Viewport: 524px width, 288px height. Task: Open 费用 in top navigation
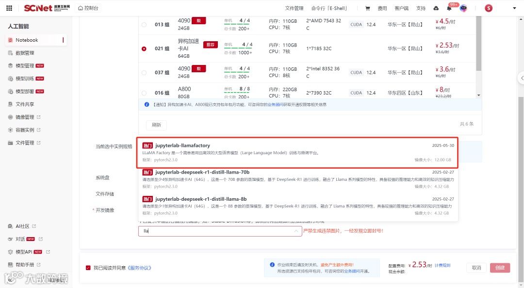pos(382,8)
